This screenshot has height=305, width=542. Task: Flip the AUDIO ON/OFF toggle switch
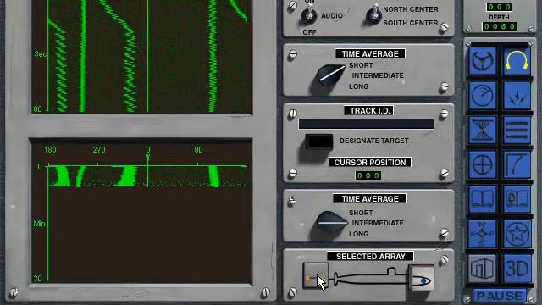[308, 15]
